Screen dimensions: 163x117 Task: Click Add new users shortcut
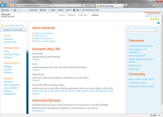pyautogui.click(x=40, y=36)
